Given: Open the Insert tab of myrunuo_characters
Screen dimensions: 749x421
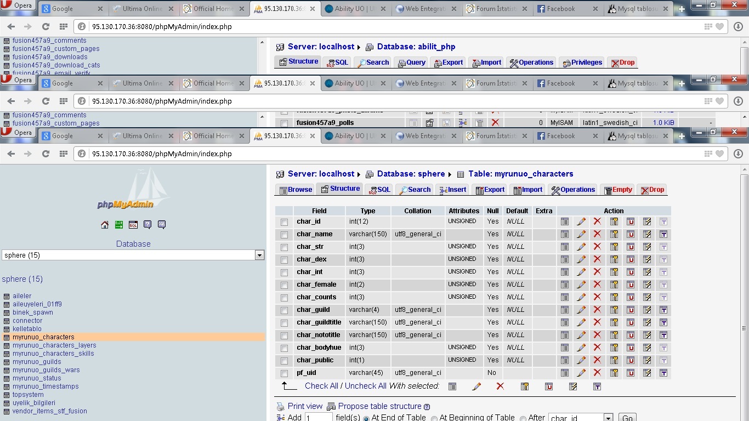Looking at the screenshot, I should pos(453,190).
